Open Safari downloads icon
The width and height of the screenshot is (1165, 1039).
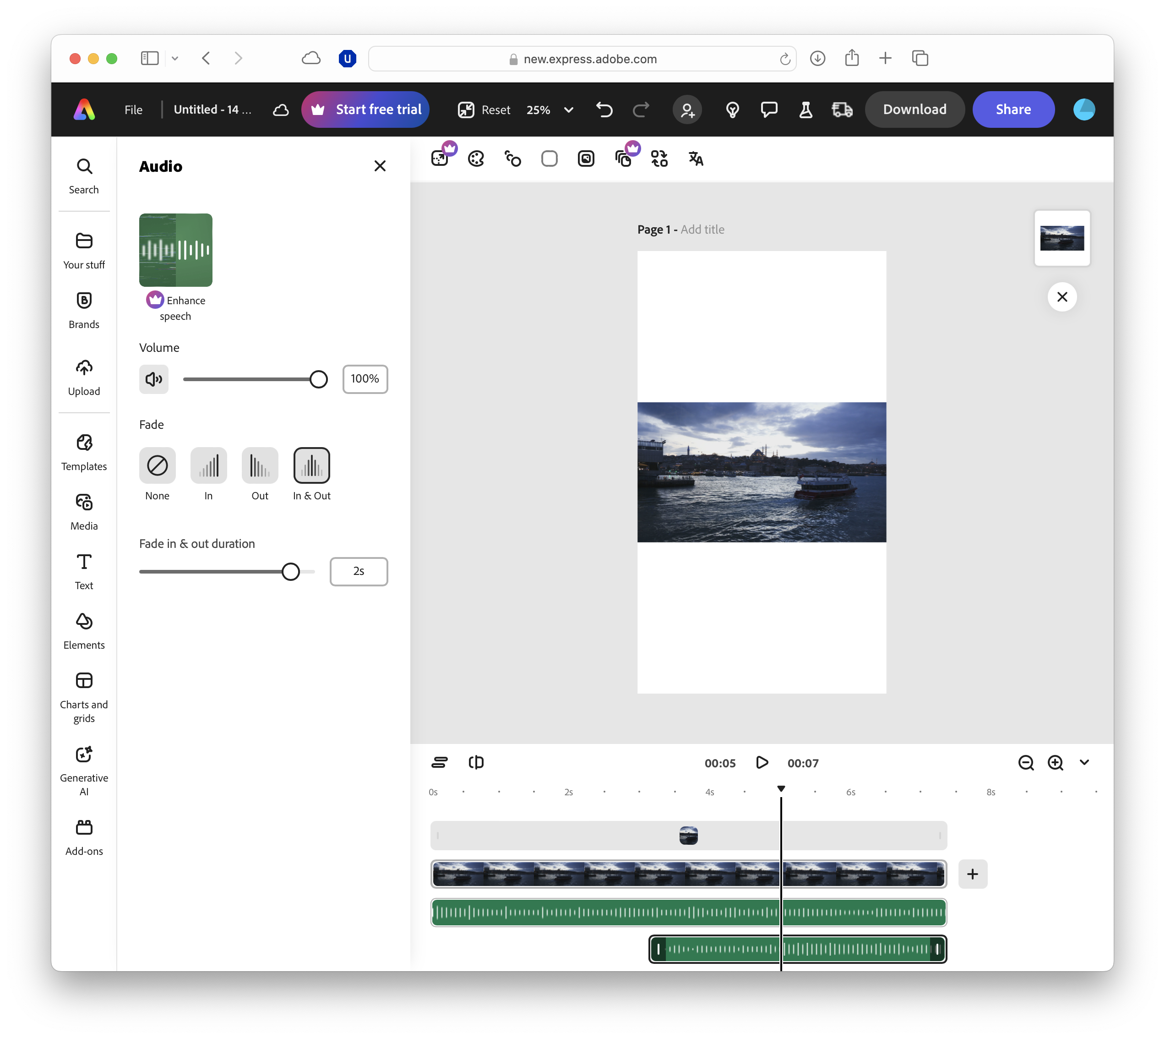(x=817, y=58)
